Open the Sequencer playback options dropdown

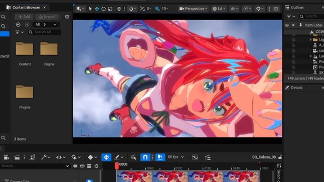pyautogui.click(x=76, y=157)
